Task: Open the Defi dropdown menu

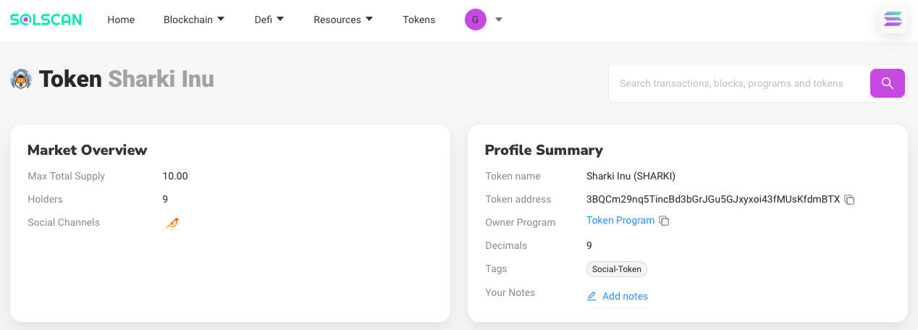Action: (269, 20)
